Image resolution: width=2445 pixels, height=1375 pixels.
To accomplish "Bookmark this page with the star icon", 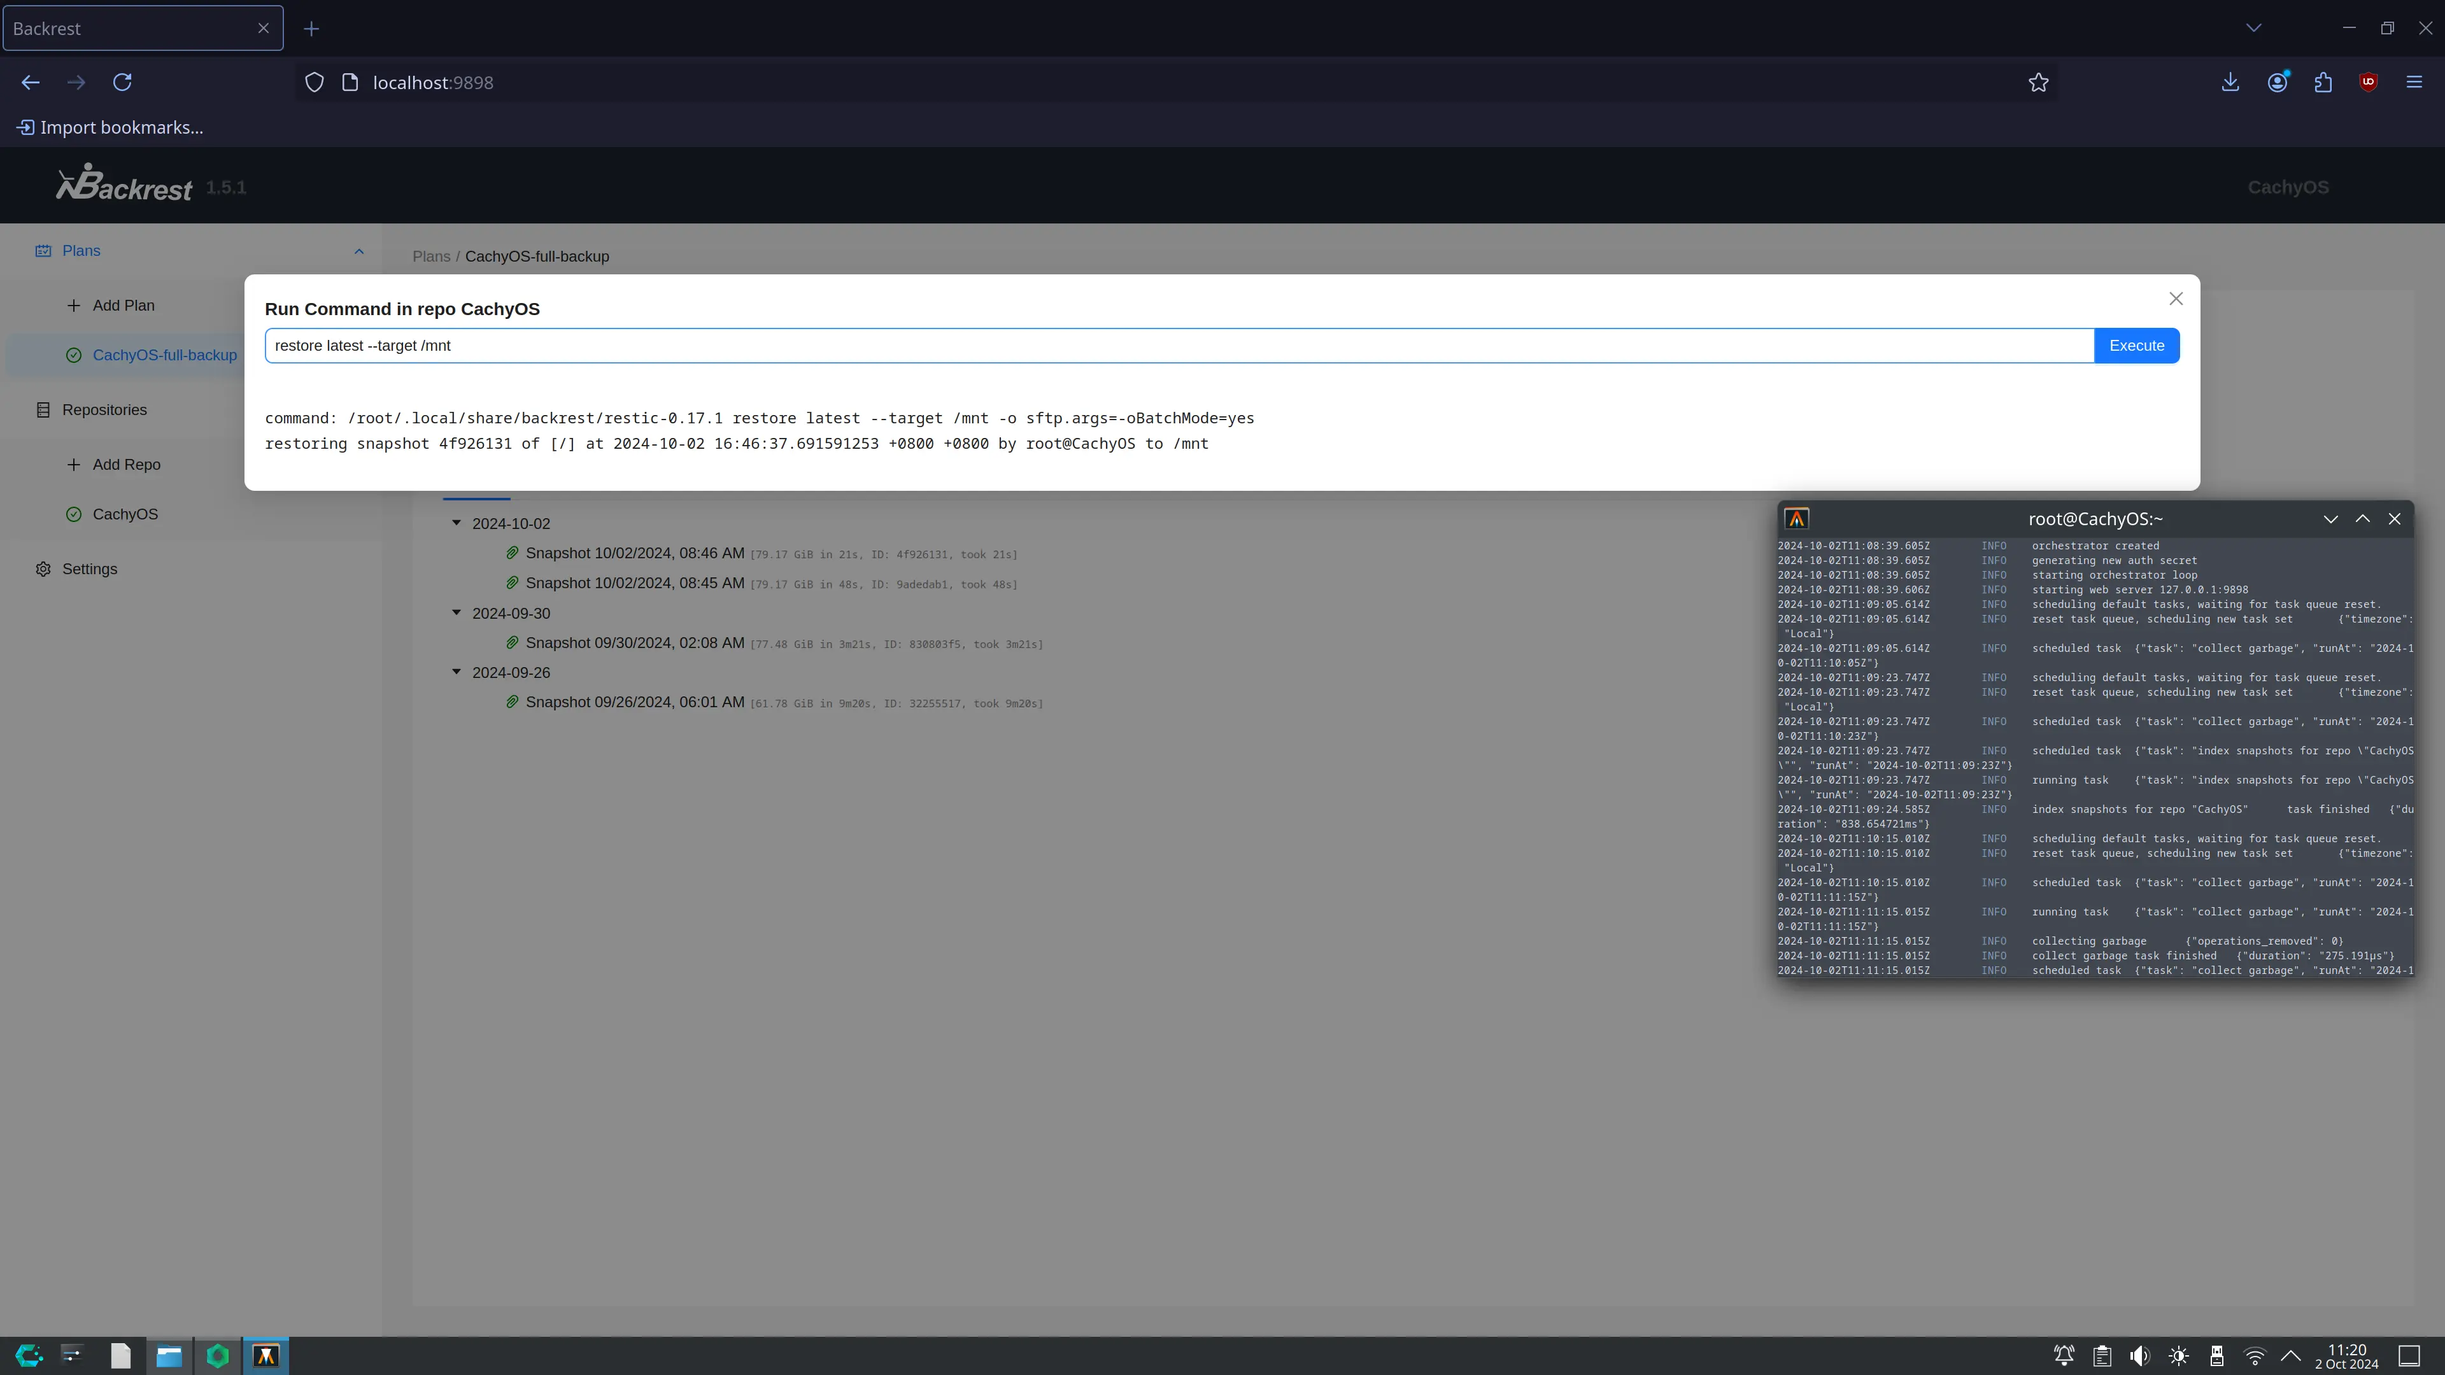I will [x=2037, y=83].
